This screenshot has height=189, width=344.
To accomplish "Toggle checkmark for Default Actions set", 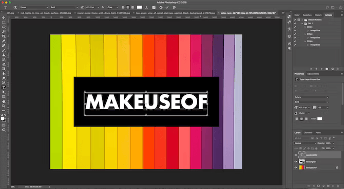I will (295, 19).
